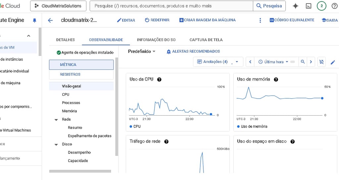
Task: Select the REGISTROS section
Action: (x=81, y=74)
